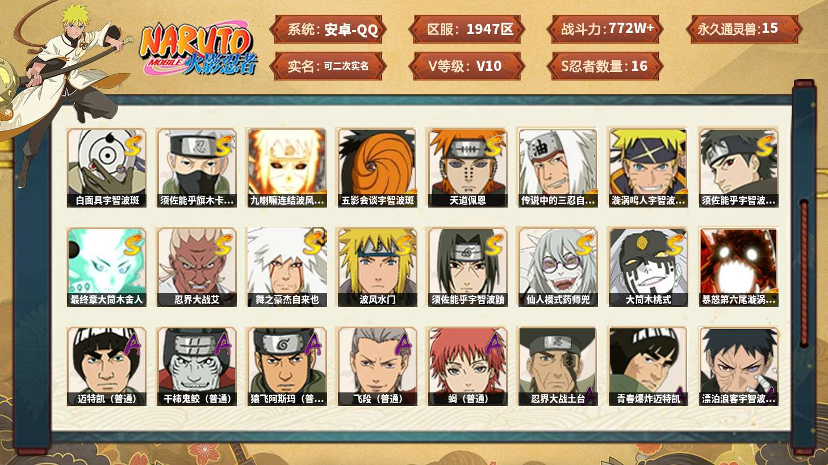This screenshot has width=828, height=465.
Task: Pick the 仙人模式药师兜 portrait
Action: coord(558,267)
